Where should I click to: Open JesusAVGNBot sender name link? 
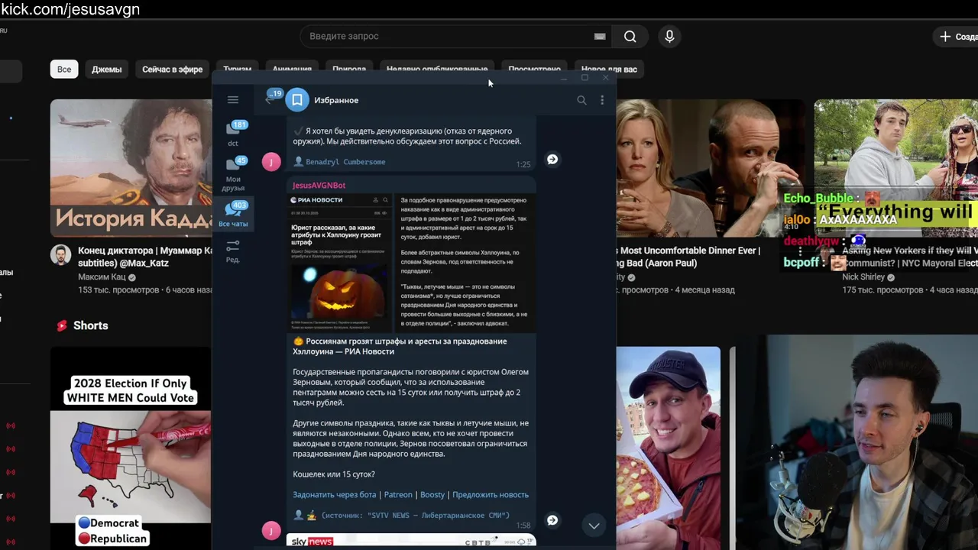click(x=319, y=185)
